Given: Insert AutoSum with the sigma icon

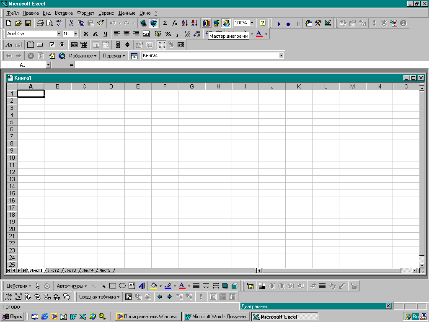Looking at the screenshot, I should pyautogui.click(x=165, y=23).
